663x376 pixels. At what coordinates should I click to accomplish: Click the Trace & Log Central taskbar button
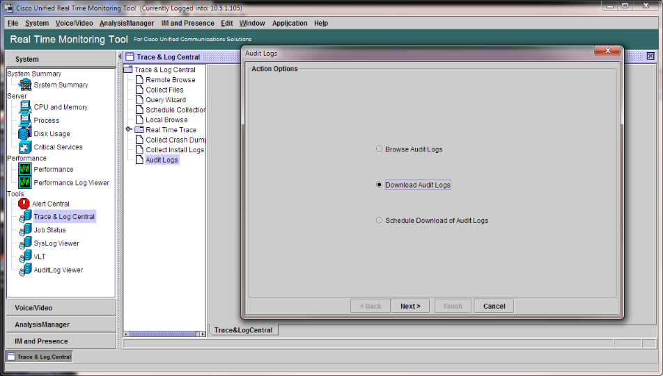(x=39, y=357)
